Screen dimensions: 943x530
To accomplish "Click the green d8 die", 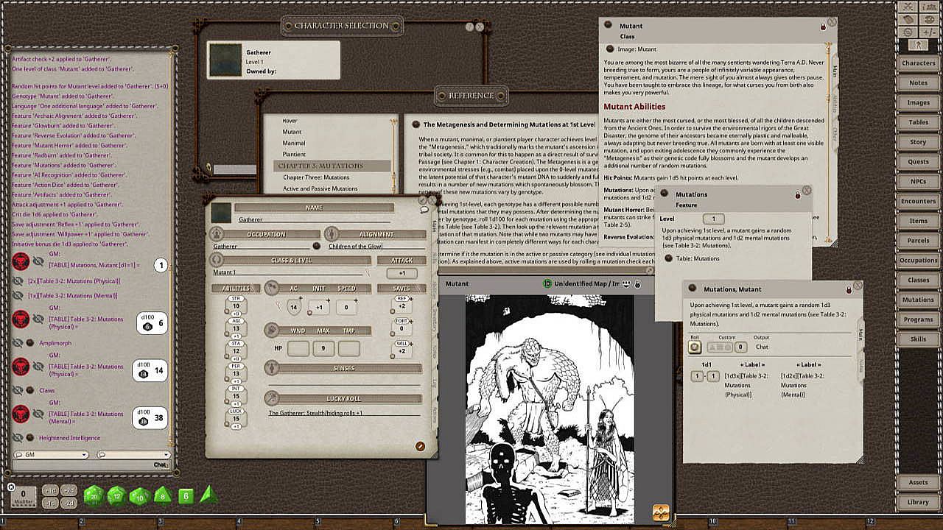I will click(x=163, y=496).
